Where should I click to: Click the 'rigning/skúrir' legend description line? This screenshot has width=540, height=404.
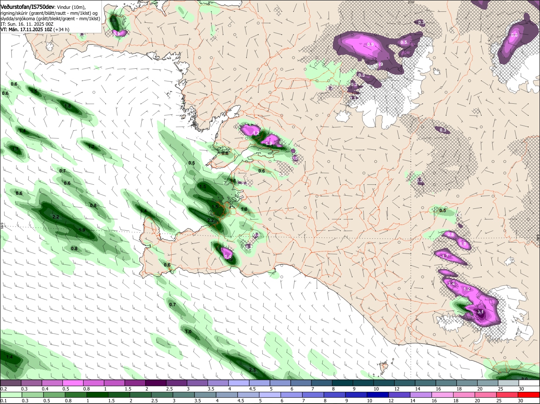click(x=50, y=13)
